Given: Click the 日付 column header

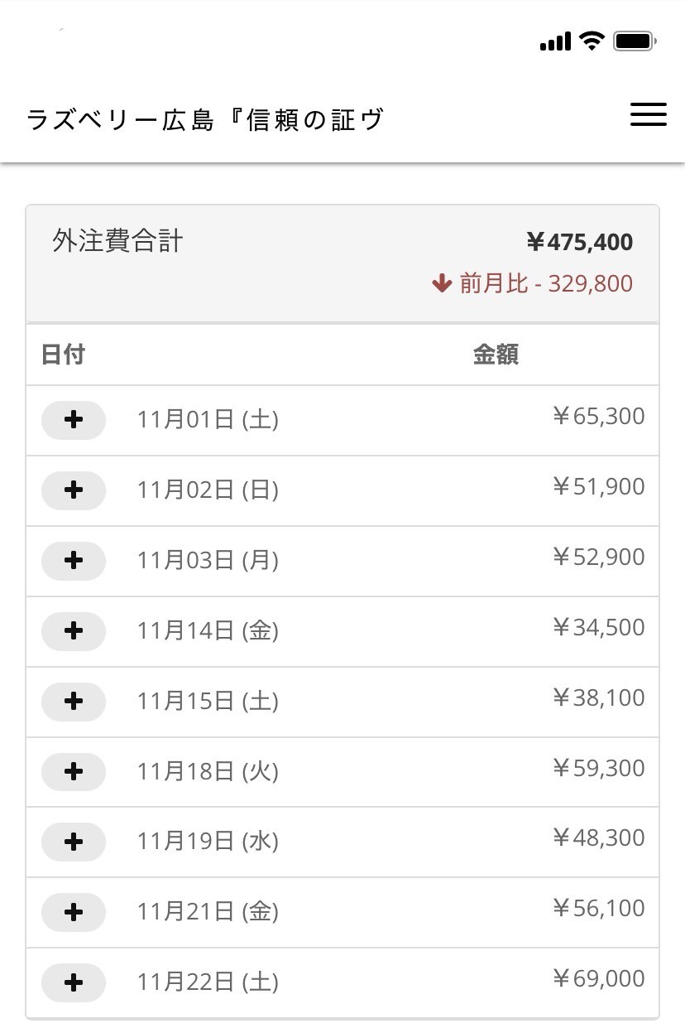Looking at the screenshot, I should tap(63, 355).
